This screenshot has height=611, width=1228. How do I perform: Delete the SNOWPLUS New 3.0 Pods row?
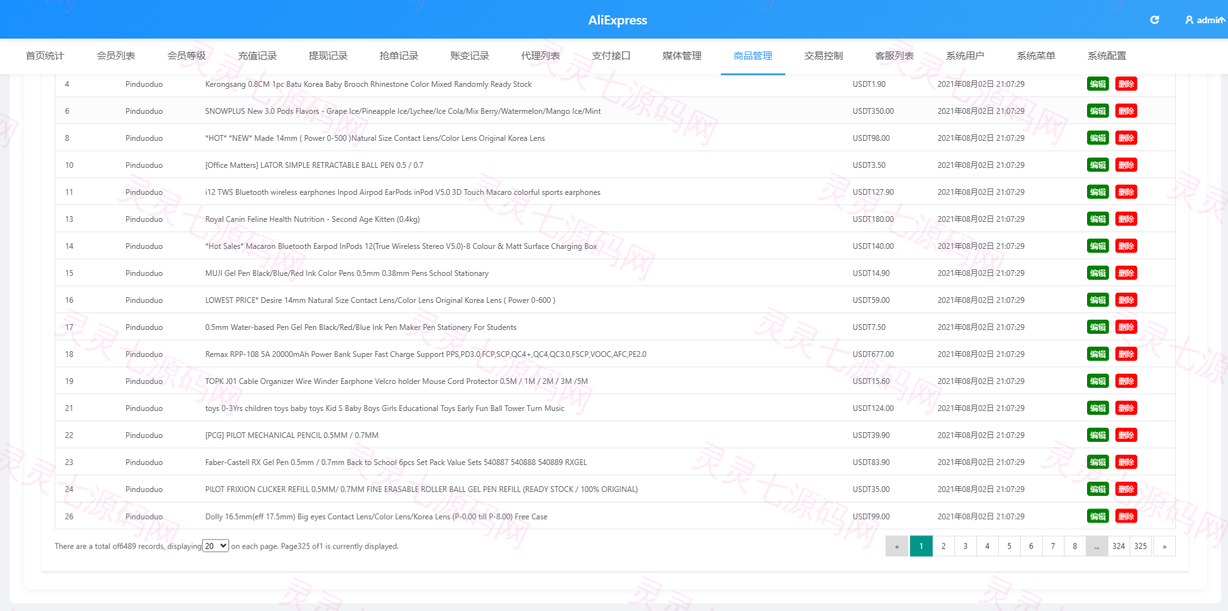click(x=1126, y=111)
